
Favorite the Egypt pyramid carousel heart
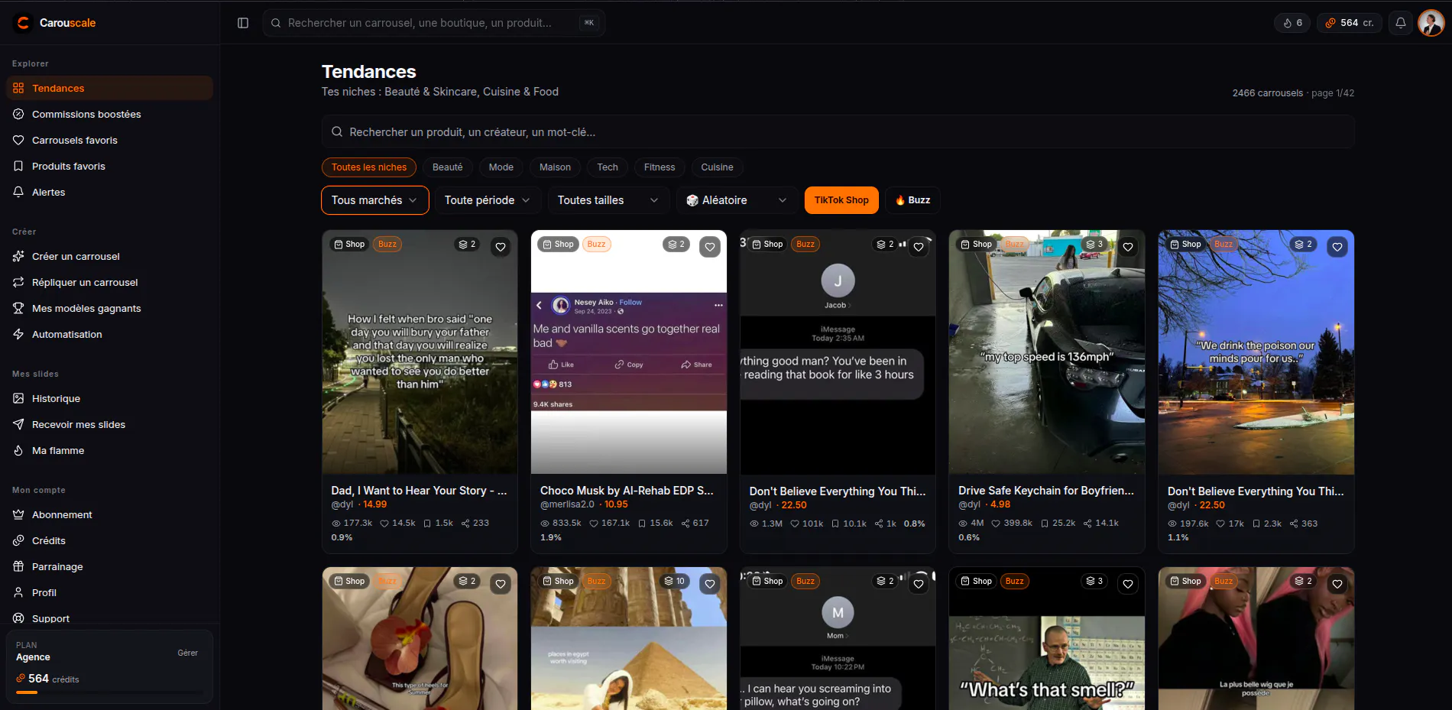coord(710,584)
